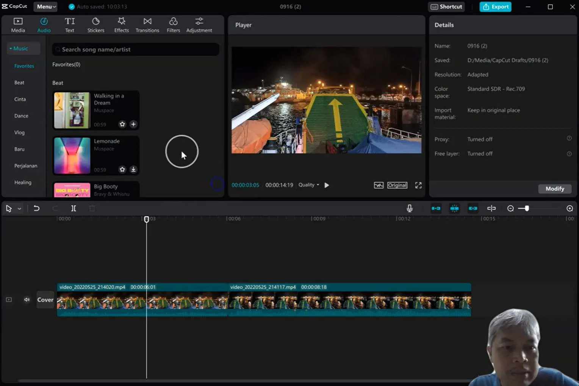Open the Media tab
The width and height of the screenshot is (579, 386).
18,25
